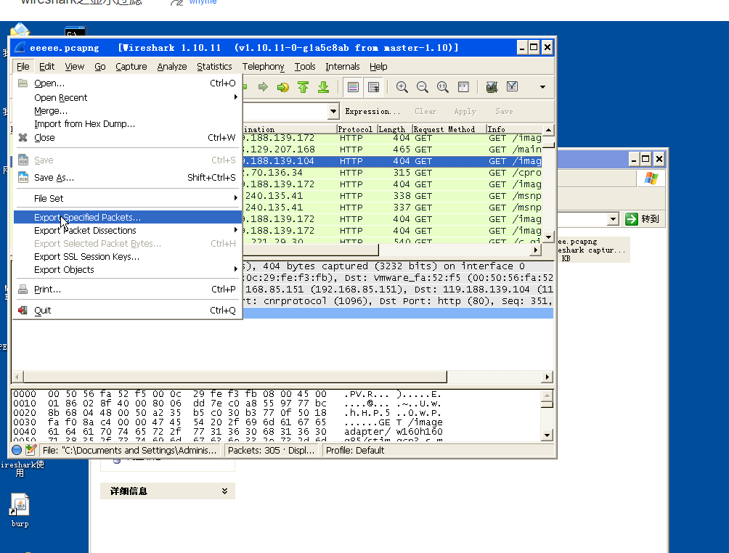Screen dimensions: 729x553
Task: Choose Open... from the File menu
Action: 127,83
